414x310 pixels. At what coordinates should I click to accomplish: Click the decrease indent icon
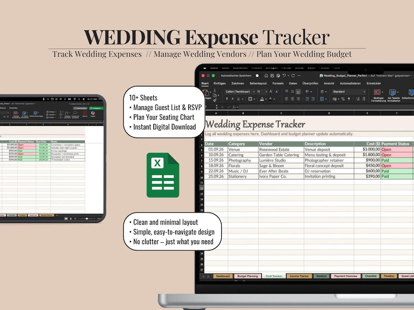[307, 99]
